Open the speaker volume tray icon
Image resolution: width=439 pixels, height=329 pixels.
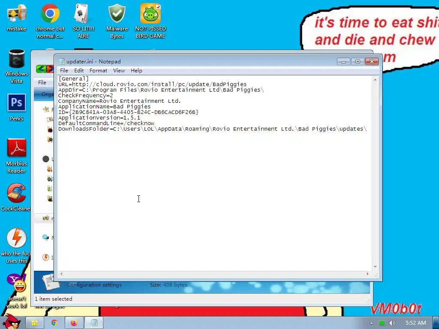(x=392, y=323)
